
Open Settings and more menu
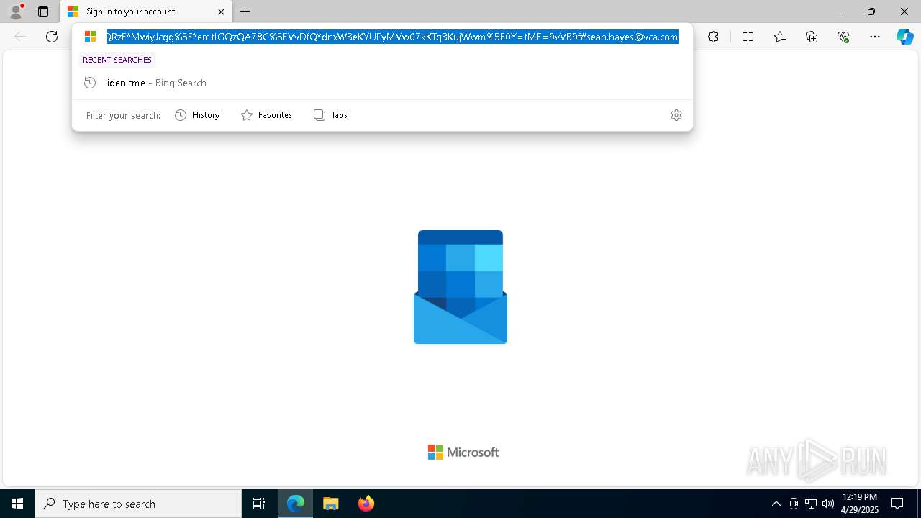pos(875,37)
